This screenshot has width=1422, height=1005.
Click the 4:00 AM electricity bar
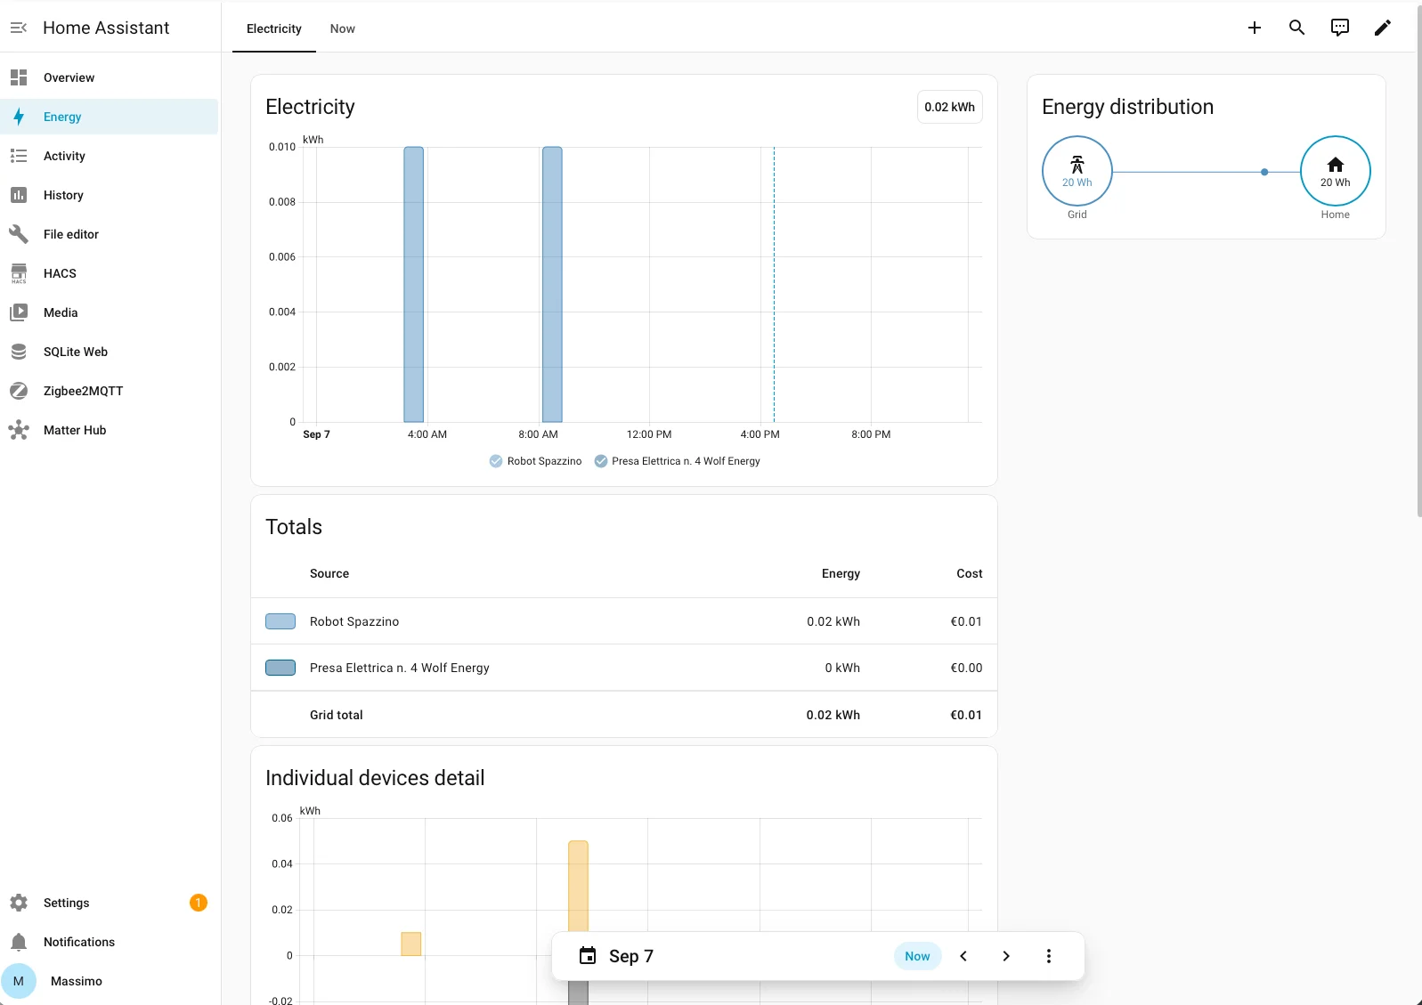pyautogui.click(x=413, y=284)
